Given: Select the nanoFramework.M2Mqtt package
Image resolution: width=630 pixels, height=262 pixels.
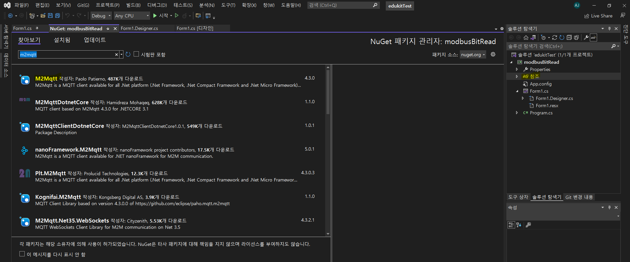Looking at the screenshot, I should pos(169,153).
